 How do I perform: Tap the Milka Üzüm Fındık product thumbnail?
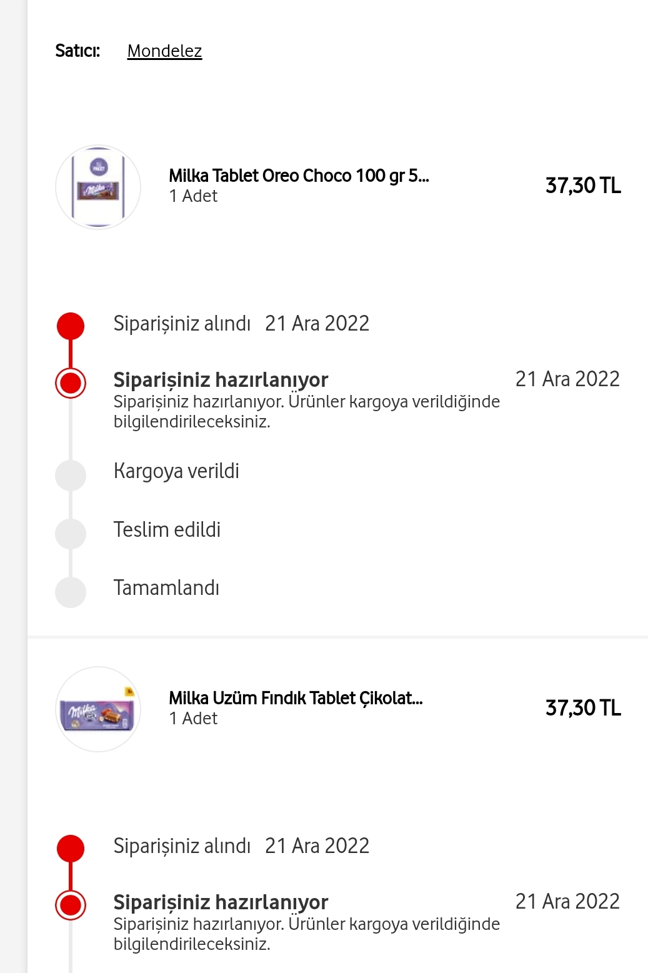coord(98,710)
